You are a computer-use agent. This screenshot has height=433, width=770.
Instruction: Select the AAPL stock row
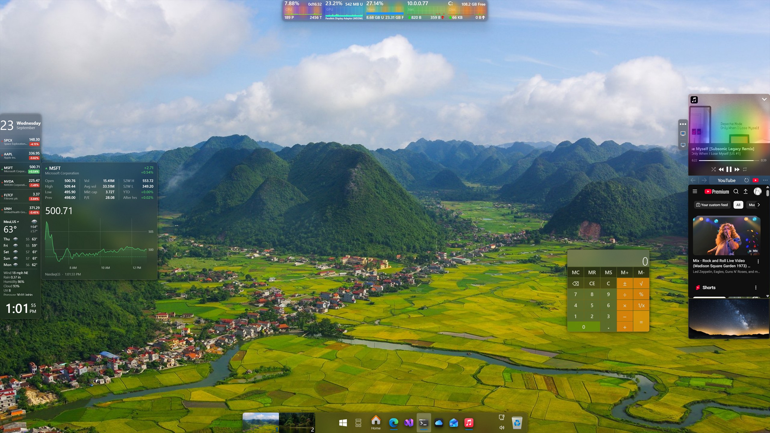pos(21,155)
